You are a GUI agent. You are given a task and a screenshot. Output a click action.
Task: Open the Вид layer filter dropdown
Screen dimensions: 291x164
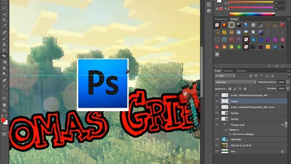[x=225, y=76]
